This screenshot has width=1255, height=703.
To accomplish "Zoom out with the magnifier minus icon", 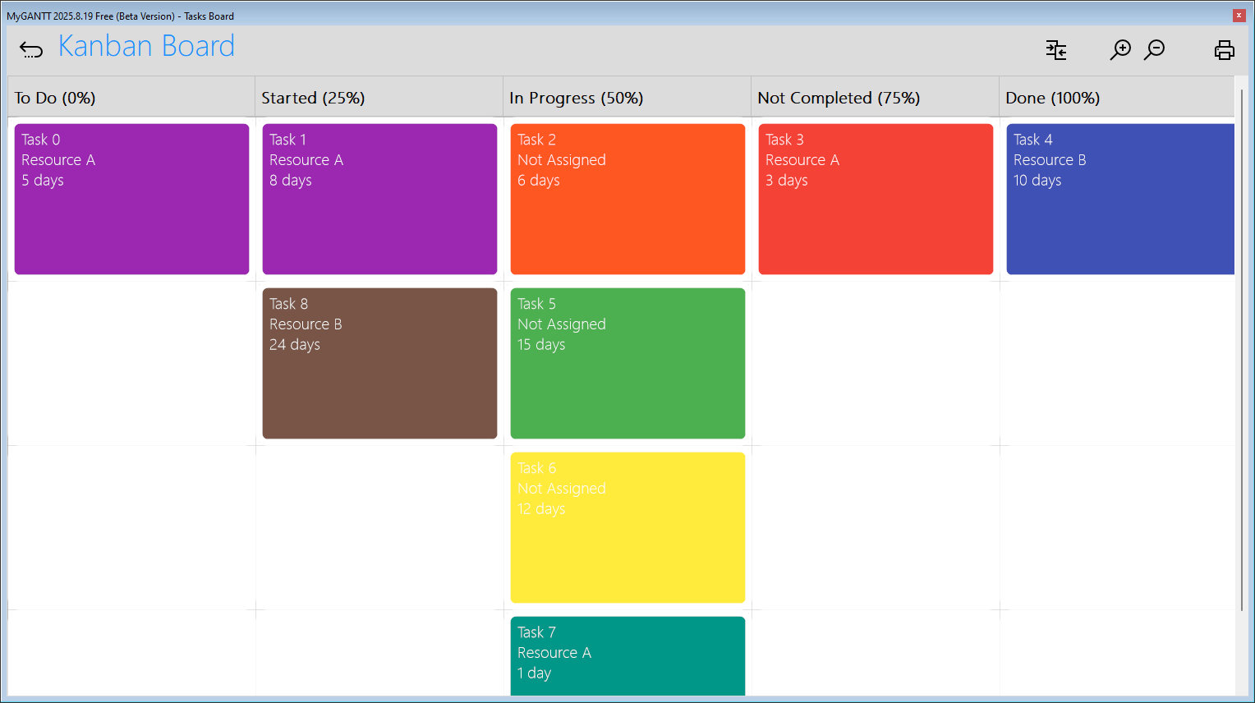I will click(1155, 50).
